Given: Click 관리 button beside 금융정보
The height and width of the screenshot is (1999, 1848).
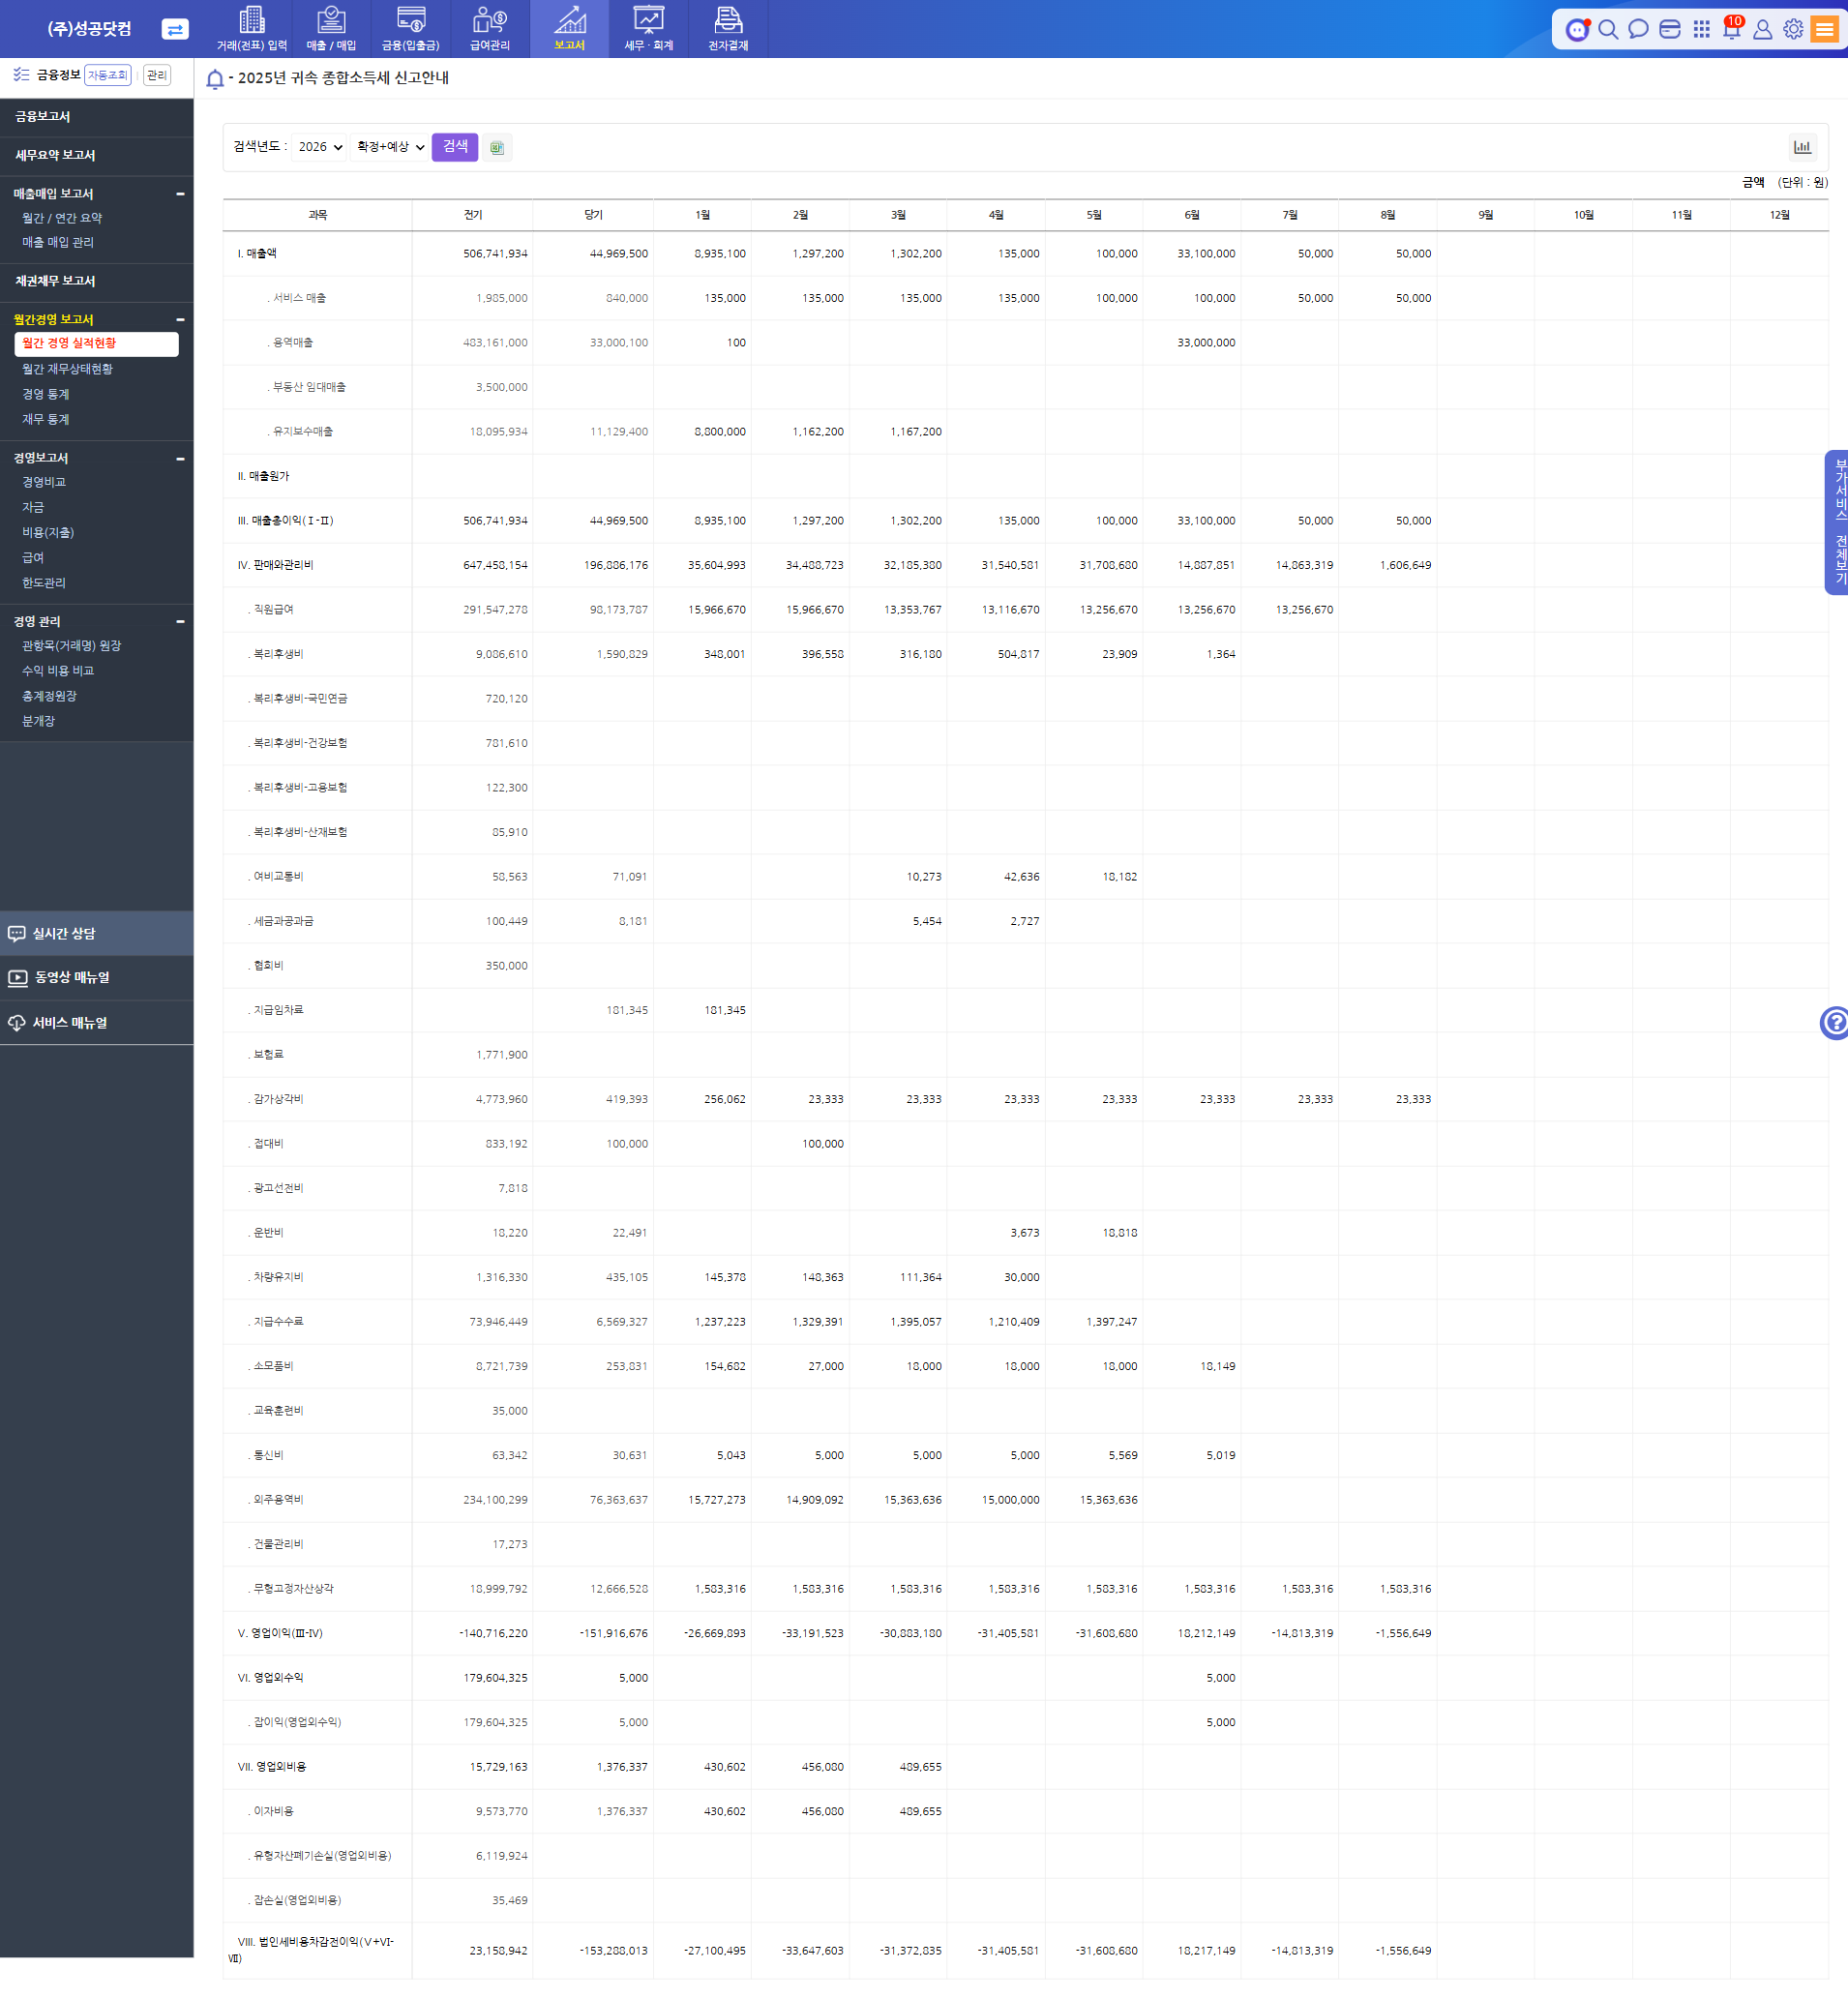Looking at the screenshot, I should pos(157,75).
